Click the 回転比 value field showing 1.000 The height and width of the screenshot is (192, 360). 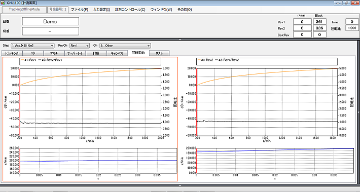pyautogui.click(x=351, y=28)
